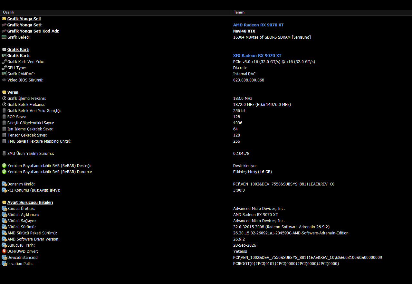Viewport: 412px width, 284px height.
Task: Select the Etkinleştirilmiş (16 GB) value
Action: coord(253,172)
